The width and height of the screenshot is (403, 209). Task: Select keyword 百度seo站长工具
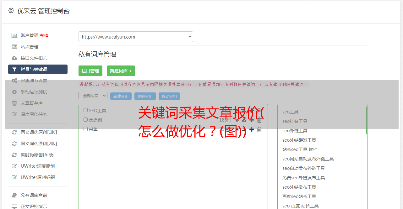299,196
